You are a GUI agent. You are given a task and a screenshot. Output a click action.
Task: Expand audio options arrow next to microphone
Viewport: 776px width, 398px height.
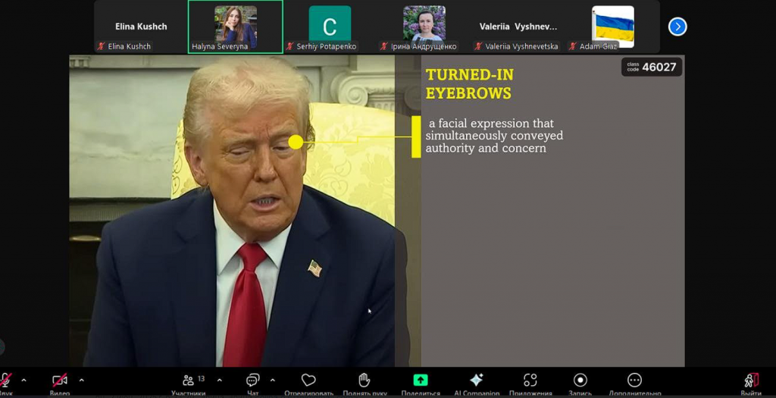click(23, 380)
